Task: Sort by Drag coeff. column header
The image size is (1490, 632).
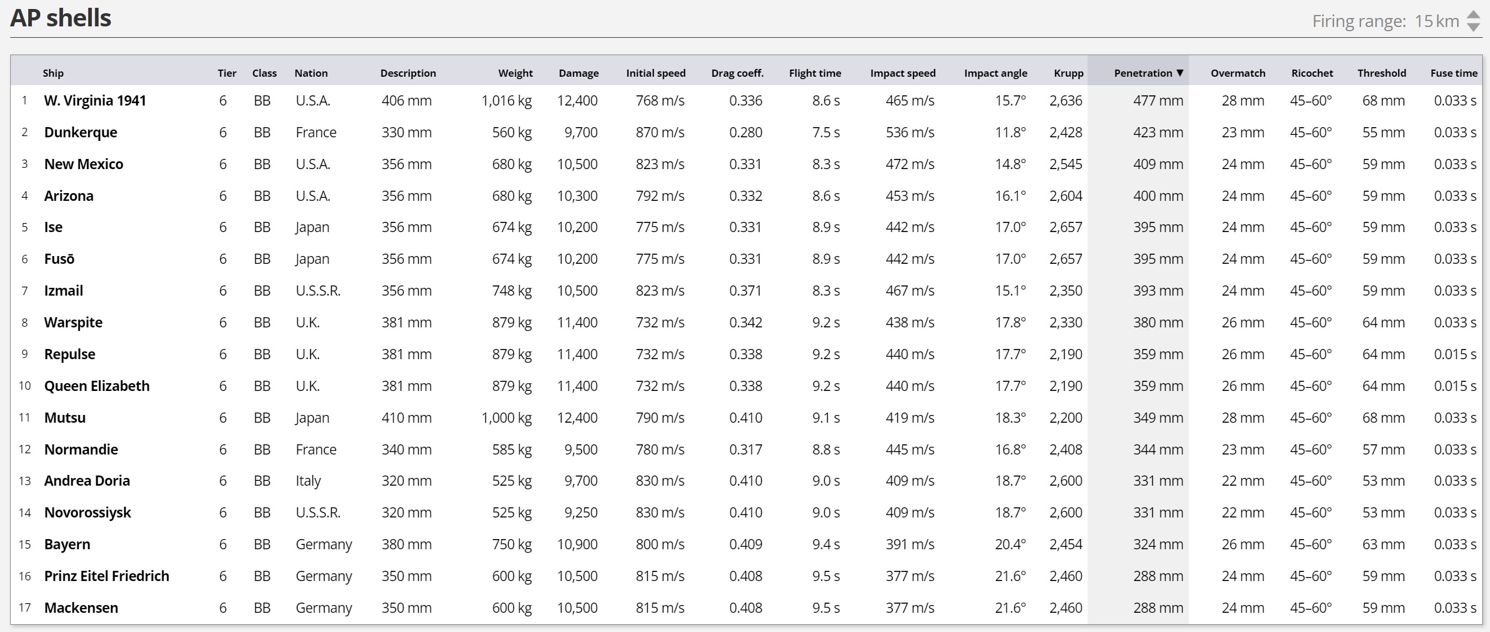Action: click(737, 73)
